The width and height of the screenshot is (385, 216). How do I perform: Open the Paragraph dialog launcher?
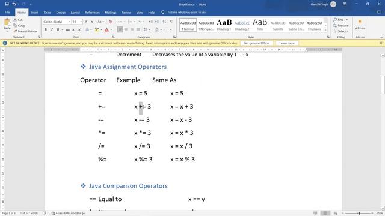click(x=174, y=37)
